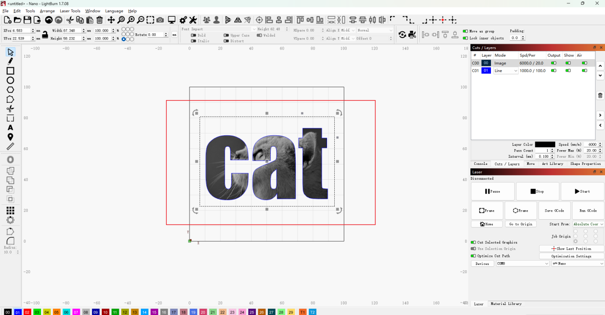The width and height of the screenshot is (605, 315).
Task: Open Device Settings wrench-screwdriver icon
Action: coord(193,20)
